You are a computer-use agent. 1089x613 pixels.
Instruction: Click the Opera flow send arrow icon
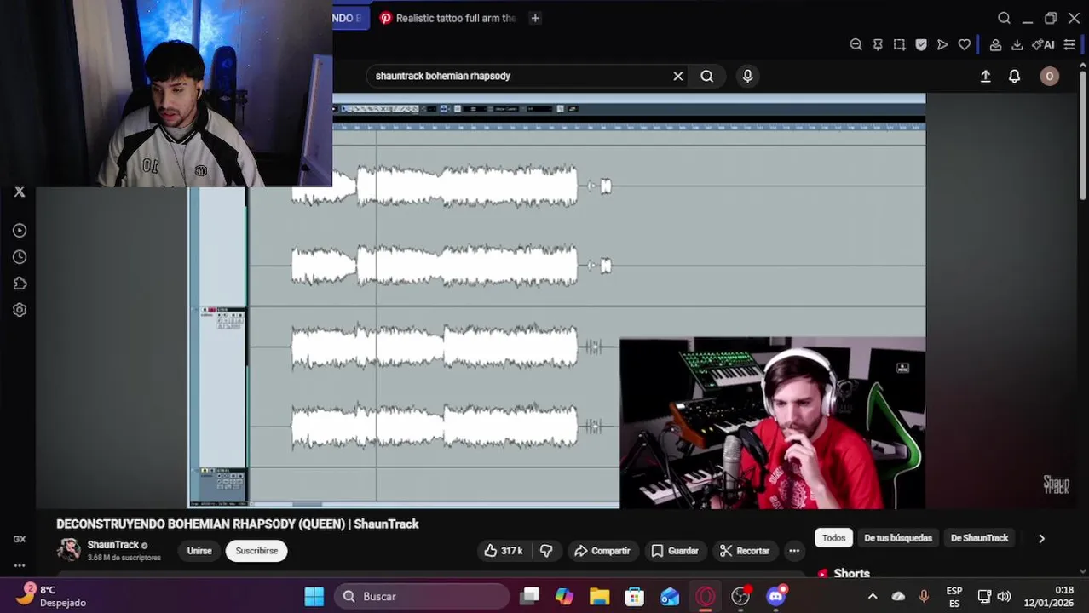click(942, 45)
